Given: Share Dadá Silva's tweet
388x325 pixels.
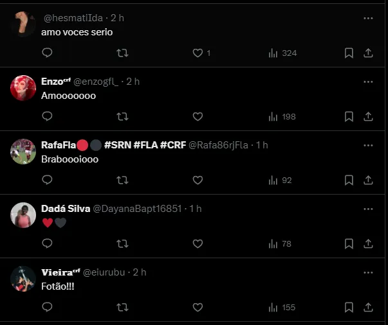Looking at the screenshot, I should pos(368,243).
